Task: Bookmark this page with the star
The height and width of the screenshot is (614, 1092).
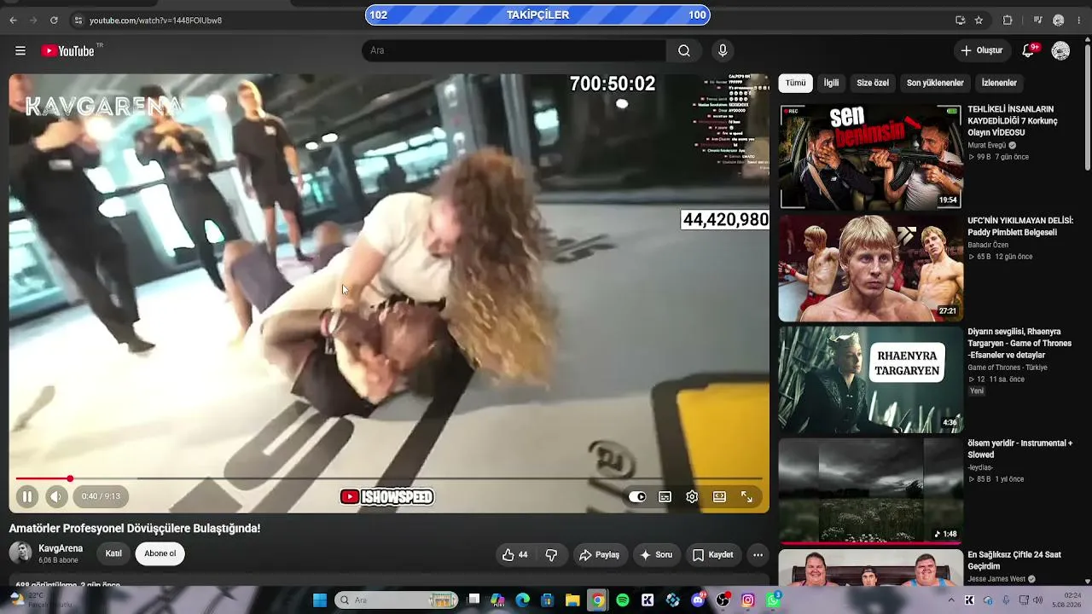Action: [x=979, y=20]
